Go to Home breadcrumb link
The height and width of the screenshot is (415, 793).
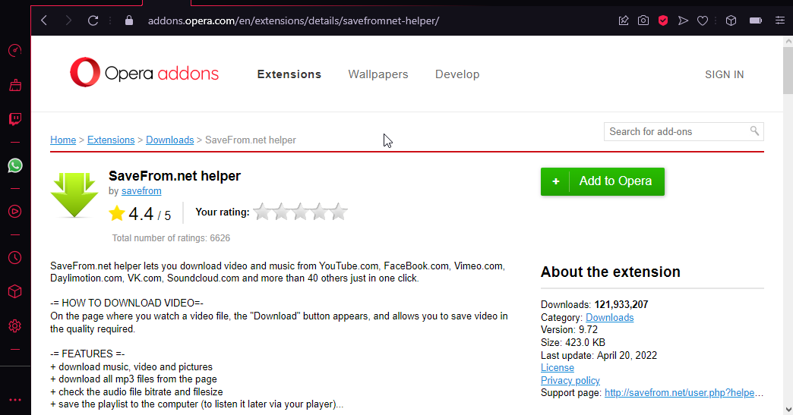tap(63, 140)
